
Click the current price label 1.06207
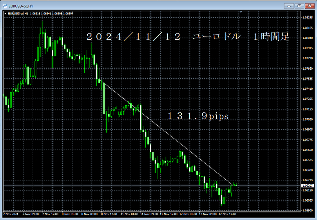click(x=308, y=185)
